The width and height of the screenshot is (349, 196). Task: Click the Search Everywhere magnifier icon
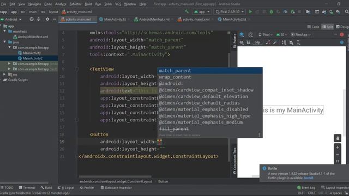[x=347, y=11]
